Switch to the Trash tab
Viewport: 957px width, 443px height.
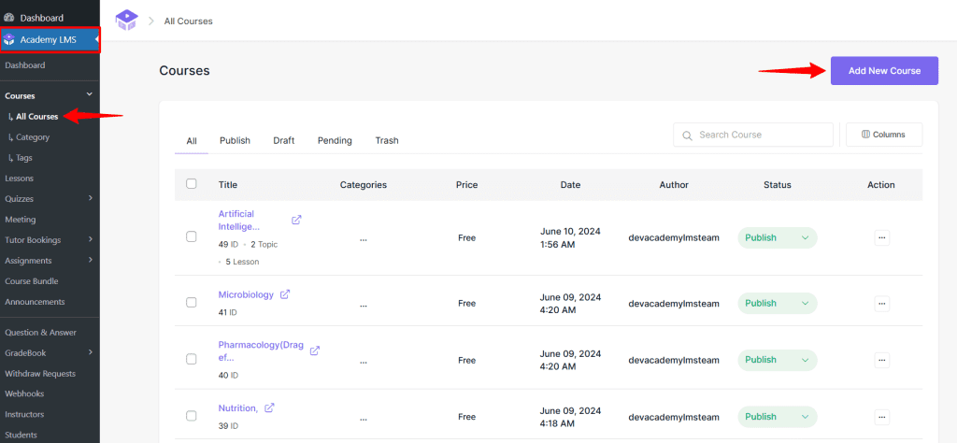point(387,141)
